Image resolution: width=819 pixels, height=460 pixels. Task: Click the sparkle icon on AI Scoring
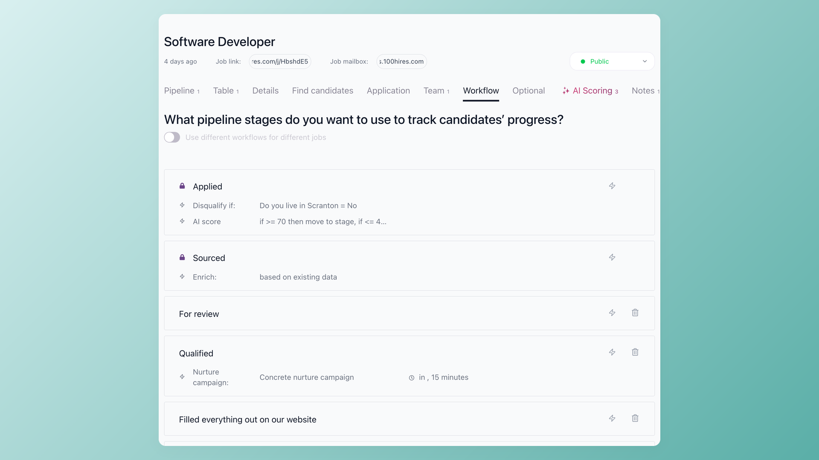pyautogui.click(x=566, y=91)
